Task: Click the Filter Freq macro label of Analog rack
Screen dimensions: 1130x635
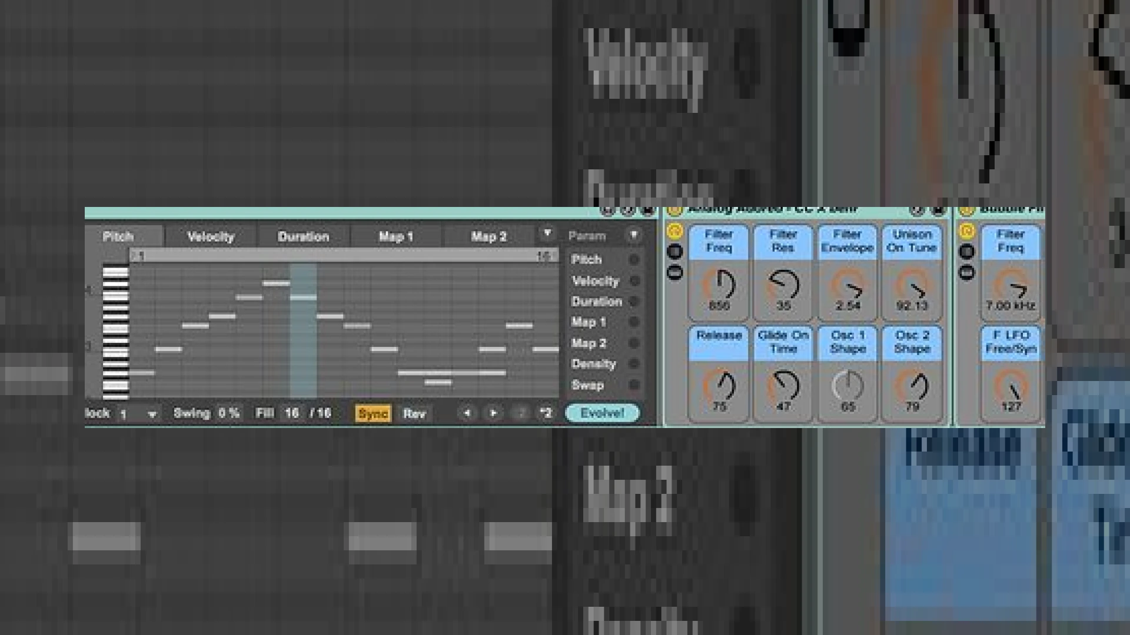Action: 719,242
